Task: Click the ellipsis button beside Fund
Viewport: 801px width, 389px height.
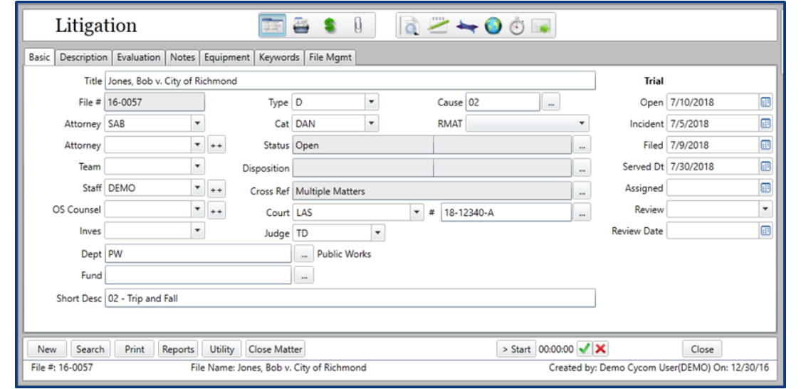Action: tap(304, 275)
